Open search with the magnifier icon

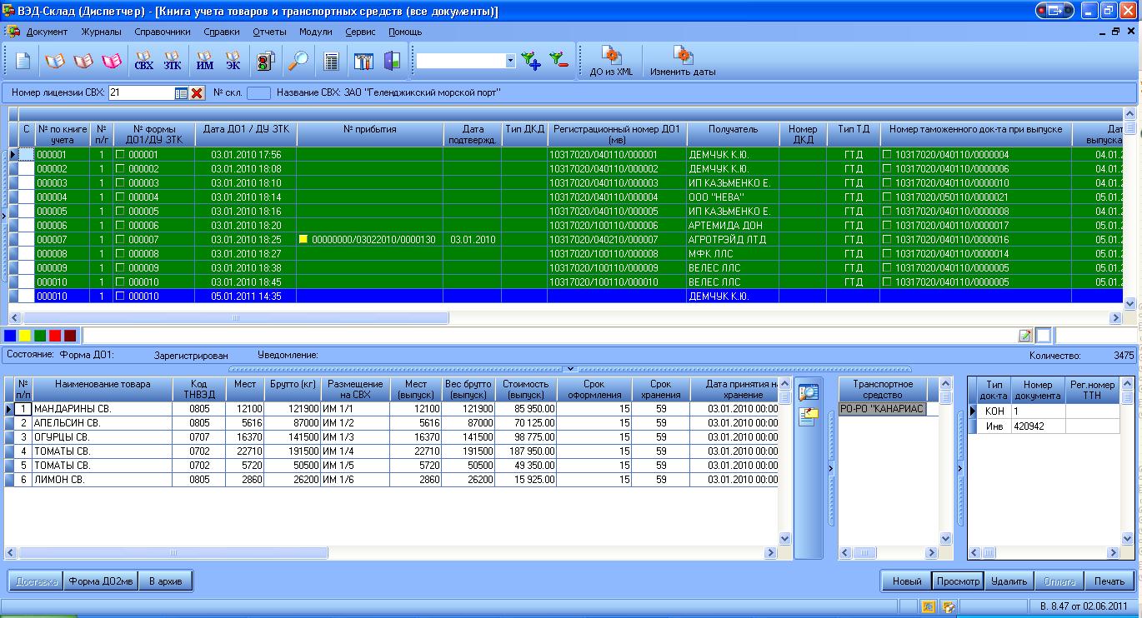pos(298,61)
